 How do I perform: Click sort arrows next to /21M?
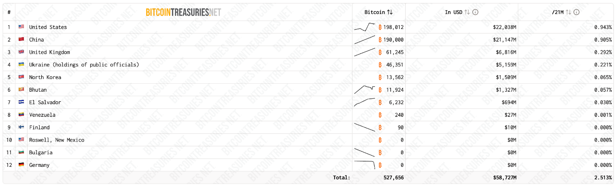point(568,12)
